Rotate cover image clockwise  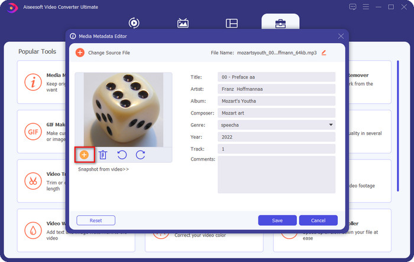pos(141,155)
